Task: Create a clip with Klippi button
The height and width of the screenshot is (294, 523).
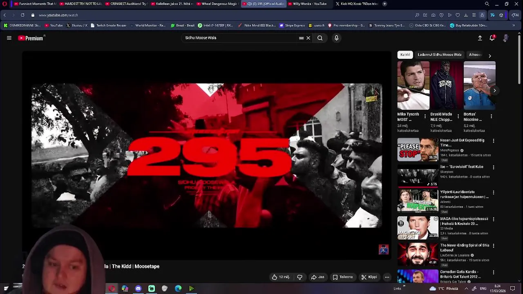Action: (x=369, y=277)
